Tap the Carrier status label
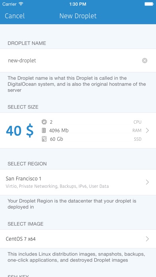 tap(10, 4)
